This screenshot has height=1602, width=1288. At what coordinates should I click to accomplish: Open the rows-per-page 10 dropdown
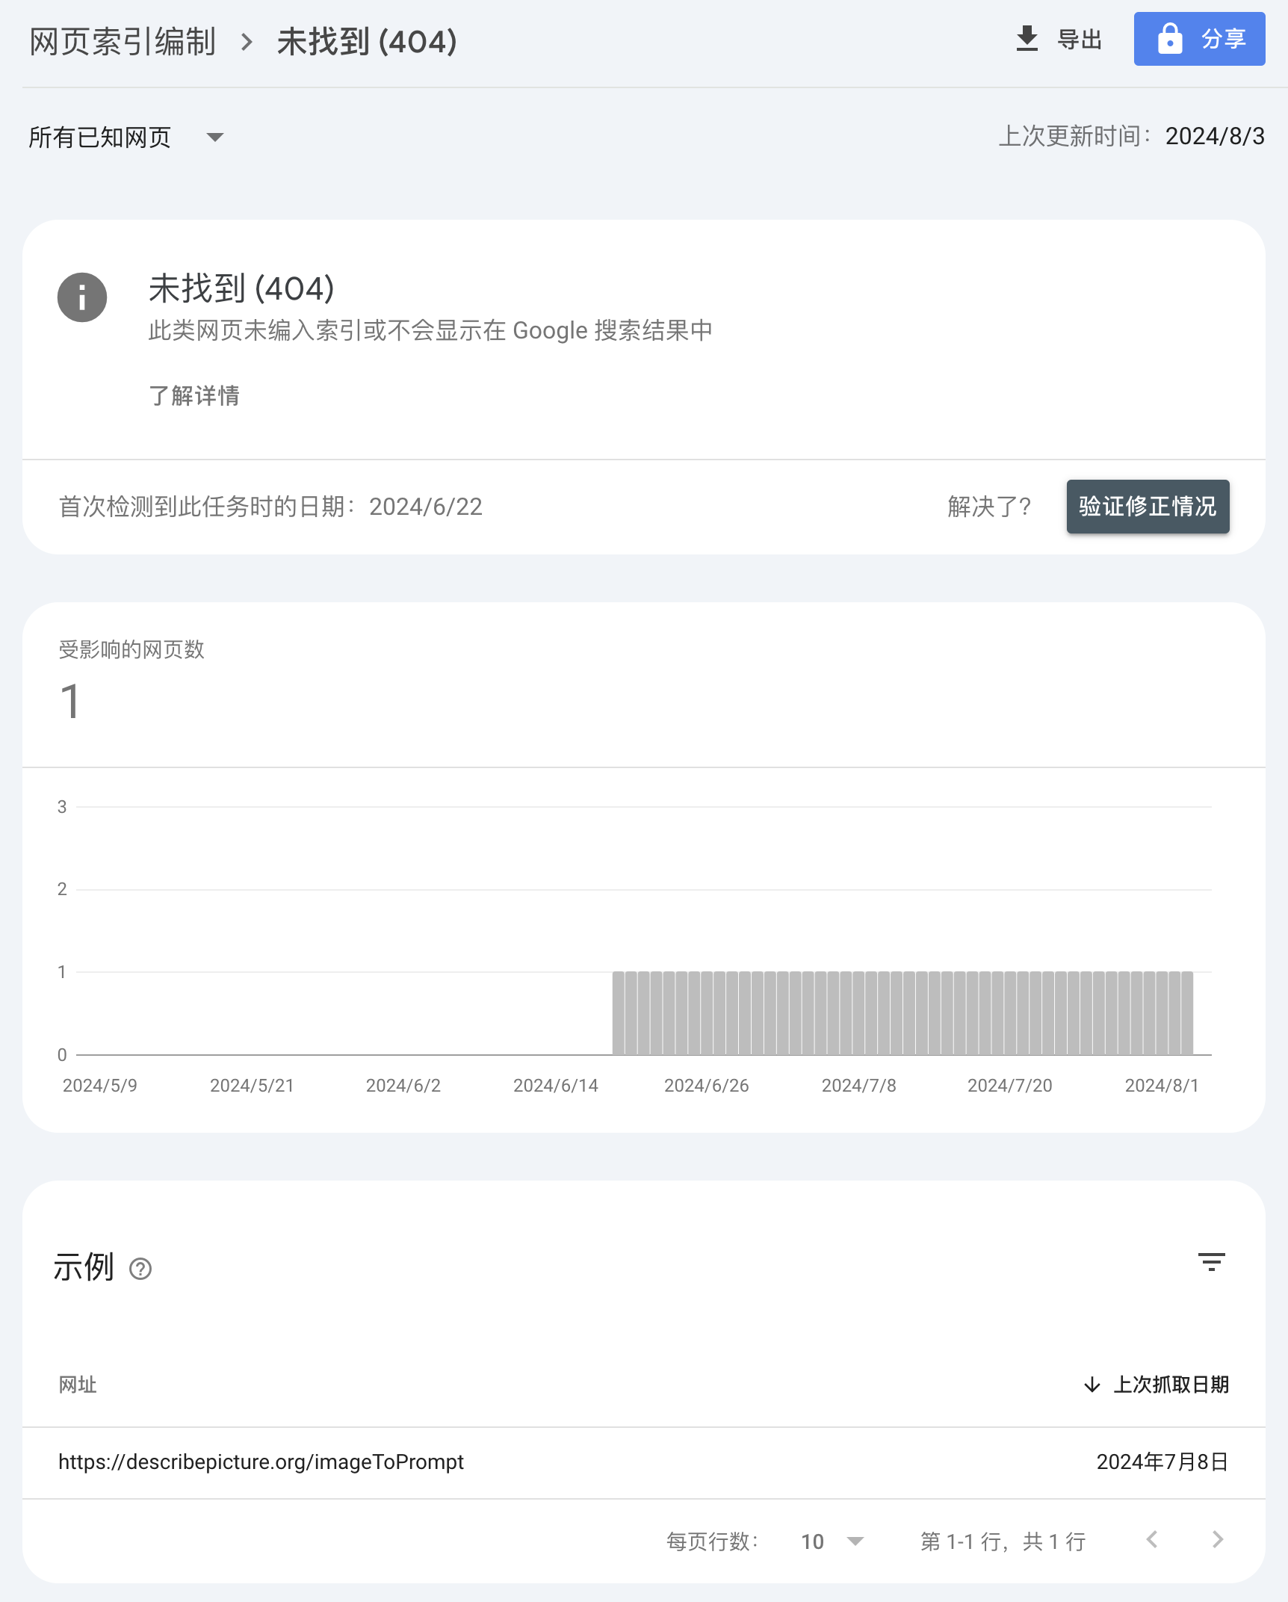tap(832, 1541)
